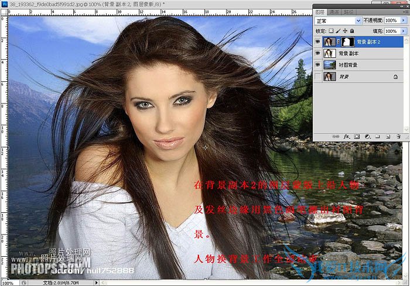Click the 不透明度 100% value field
Image resolution: width=410 pixels, height=286 pixels.
392,20
